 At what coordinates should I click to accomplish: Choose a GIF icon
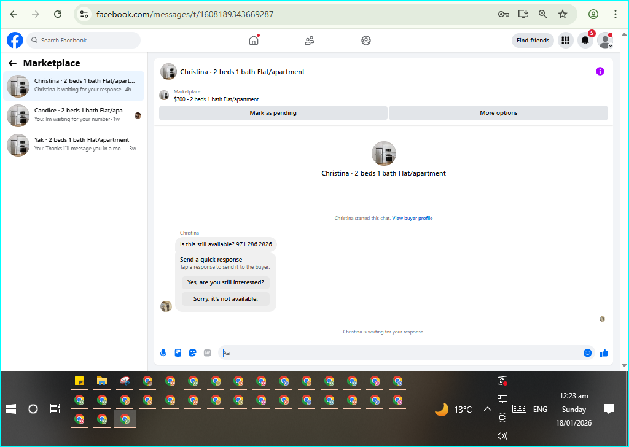(208, 353)
